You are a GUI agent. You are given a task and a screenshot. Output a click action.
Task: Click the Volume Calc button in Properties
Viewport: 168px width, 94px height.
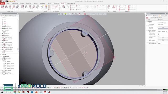point(163,38)
